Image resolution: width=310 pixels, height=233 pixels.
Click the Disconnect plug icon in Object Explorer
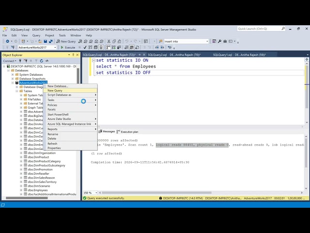[26, 61]
